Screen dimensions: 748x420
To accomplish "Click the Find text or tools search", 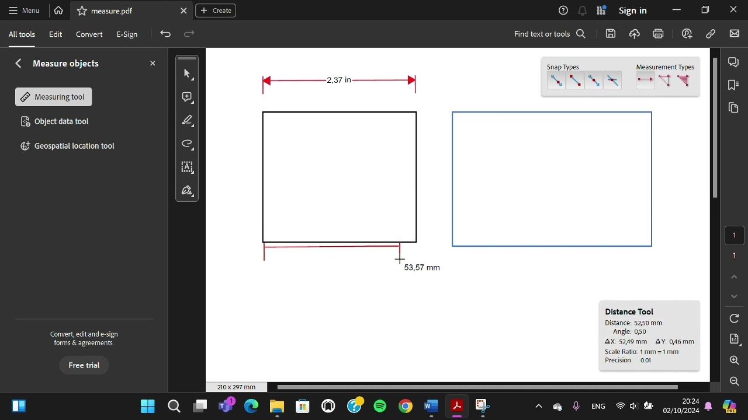I will [x=550, y=34].
